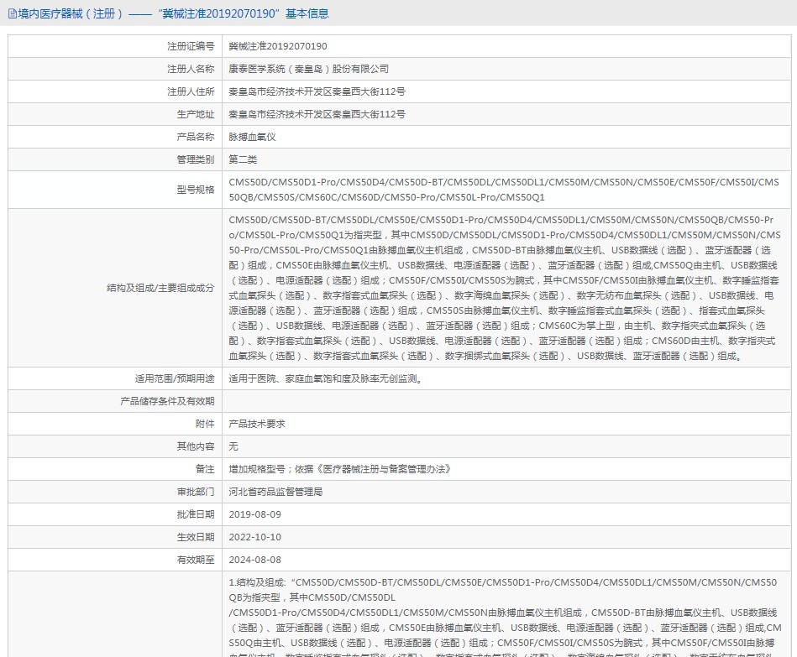The width and height of the screenshot is (797, 657).
Task: Select the 管理类别 label
Action: pyautogui.click(x=196, y=159)
